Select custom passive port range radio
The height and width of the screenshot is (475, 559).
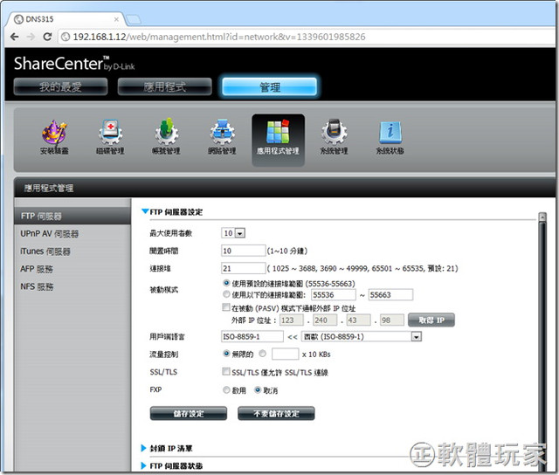[x=226, y=294]
